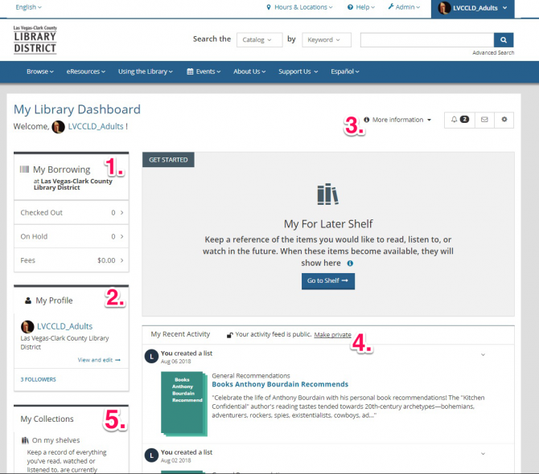Click the Bourdain list cover thumbnail
The image size is (539, 474).
tap(184, 404)
